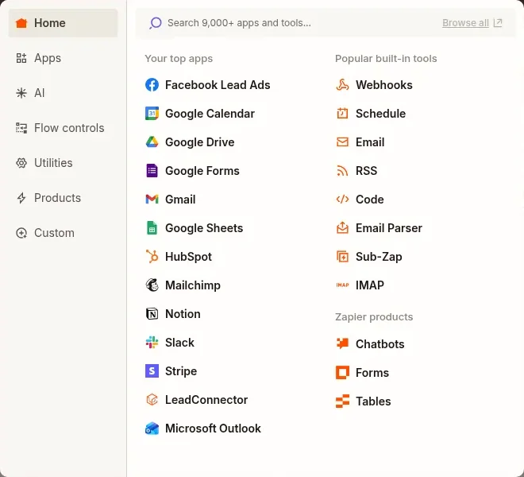Screen dimensions: 524x477
Task: Select Stripe app name
Action: coord(181,371)
